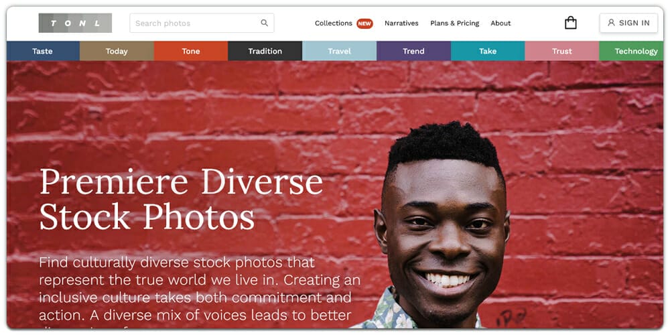
Task: Open Plans & Pricing
Action: 455,23
